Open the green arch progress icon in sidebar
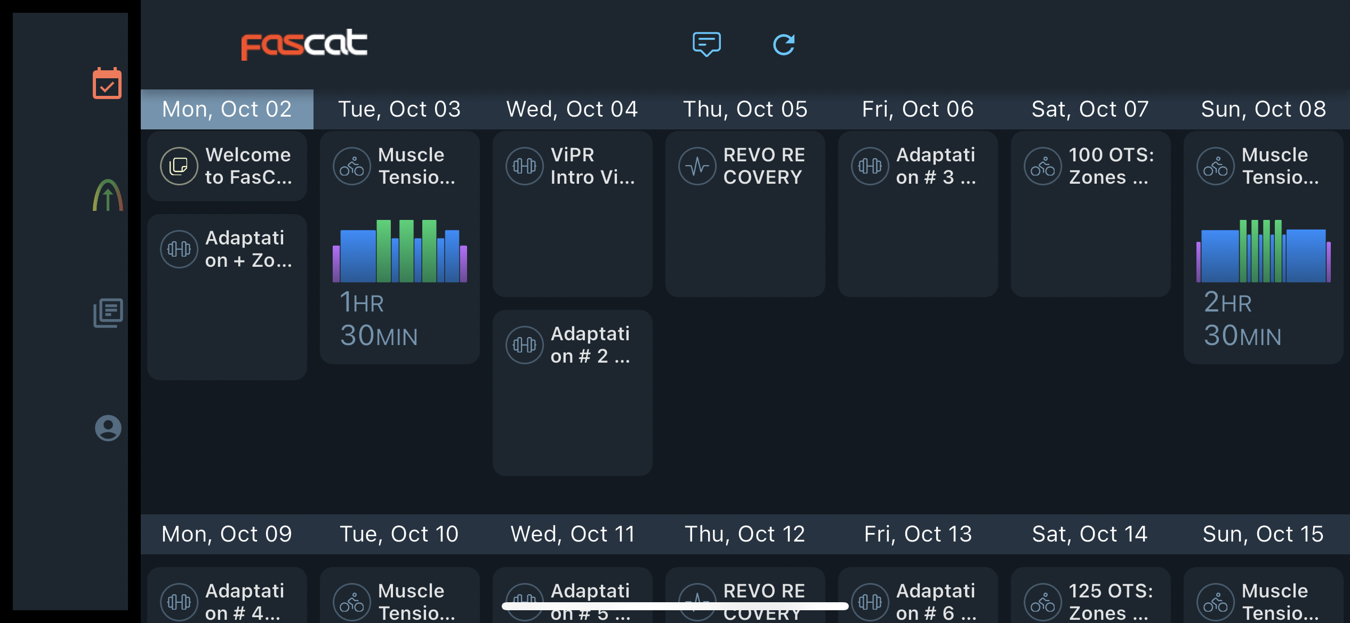 click(x=108, y=195)
